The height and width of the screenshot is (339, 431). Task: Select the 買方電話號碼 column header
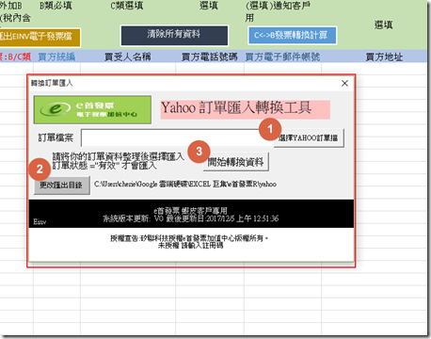(x=210, y=56)
